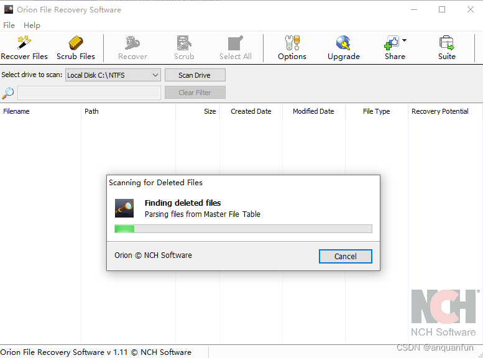Minimize the Orion window

tap(414, 9)
